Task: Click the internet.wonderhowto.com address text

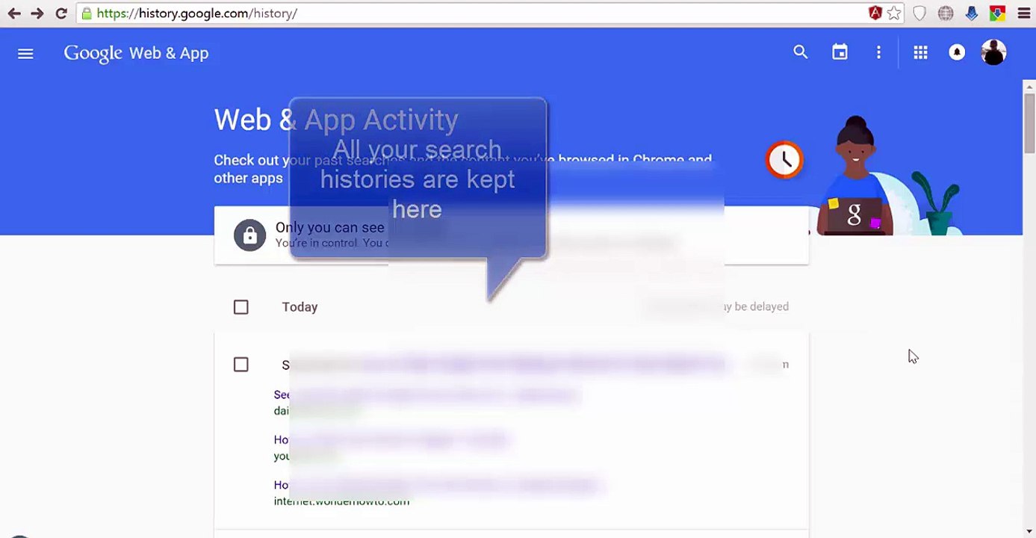Action: click(341, 501)
